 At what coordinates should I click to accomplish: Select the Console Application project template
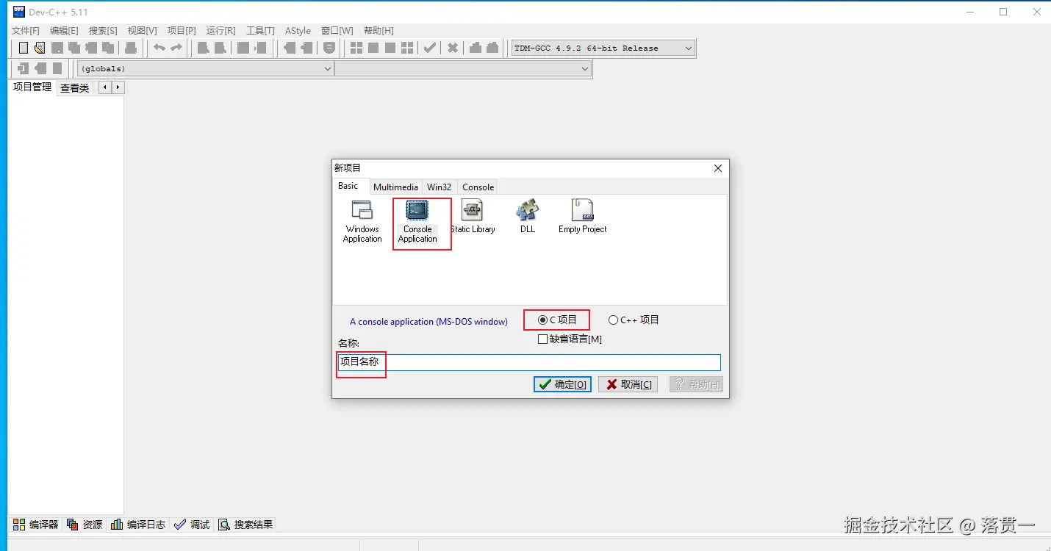click(x=417, y=221)
